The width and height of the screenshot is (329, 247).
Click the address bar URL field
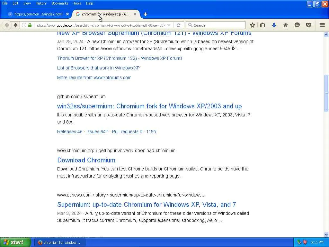pyautogui.click(x=100, y=25)
